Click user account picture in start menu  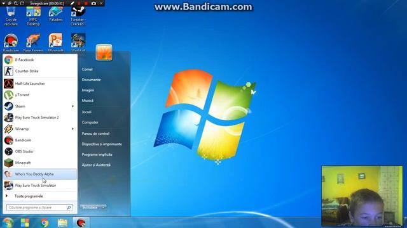104,52
